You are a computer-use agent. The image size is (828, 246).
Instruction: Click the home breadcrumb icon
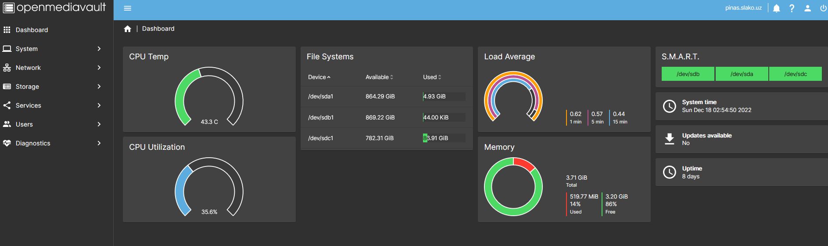(x=127, y=29)
